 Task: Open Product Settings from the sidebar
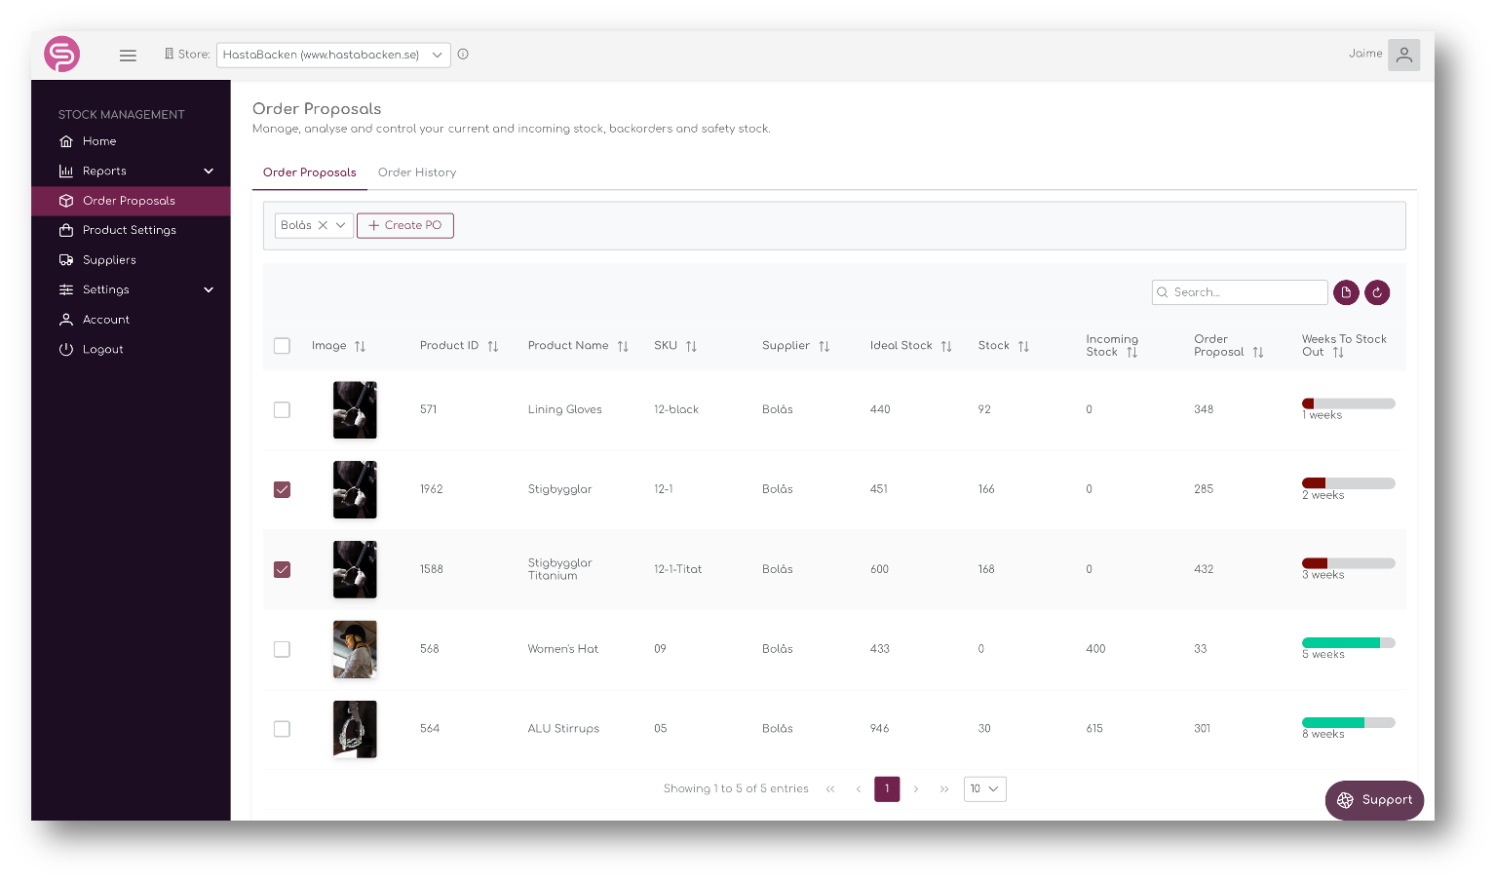pos(127,230)
